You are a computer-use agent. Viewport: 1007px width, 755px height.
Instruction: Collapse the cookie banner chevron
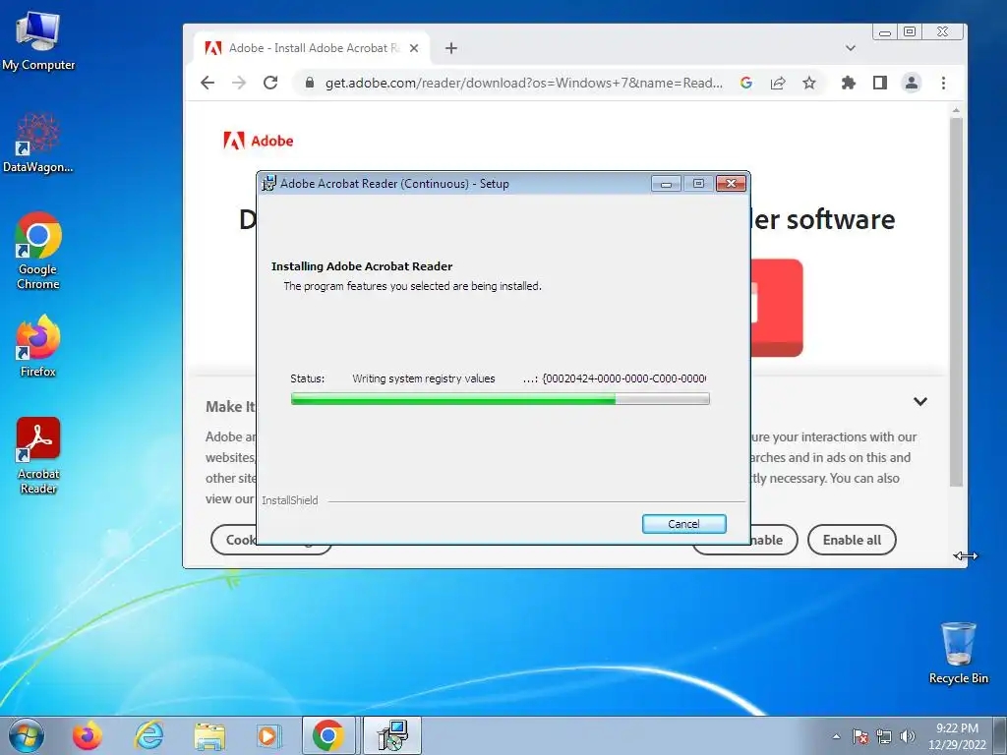point(920,401)
